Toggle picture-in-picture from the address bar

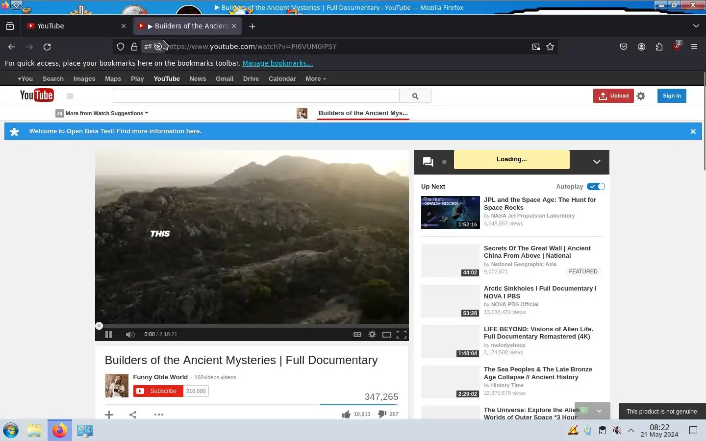(x=536, y=47)
